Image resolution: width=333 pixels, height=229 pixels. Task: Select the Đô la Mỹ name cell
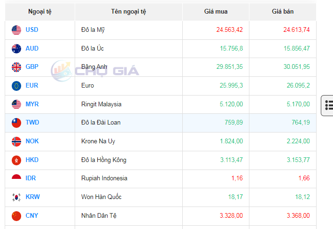click(129, 30)
